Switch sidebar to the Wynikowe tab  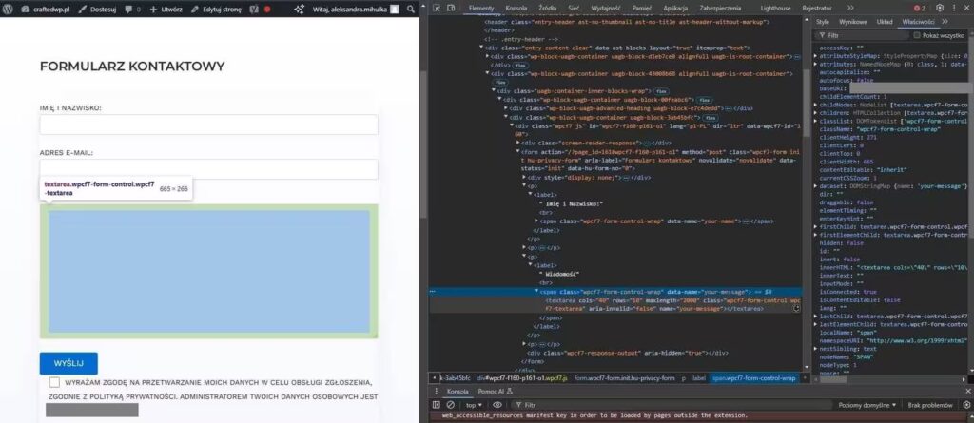[853, 22]
